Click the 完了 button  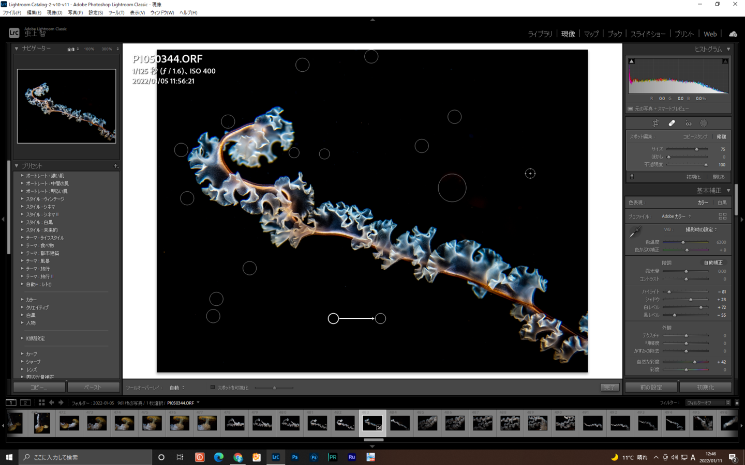coord(609,387)
